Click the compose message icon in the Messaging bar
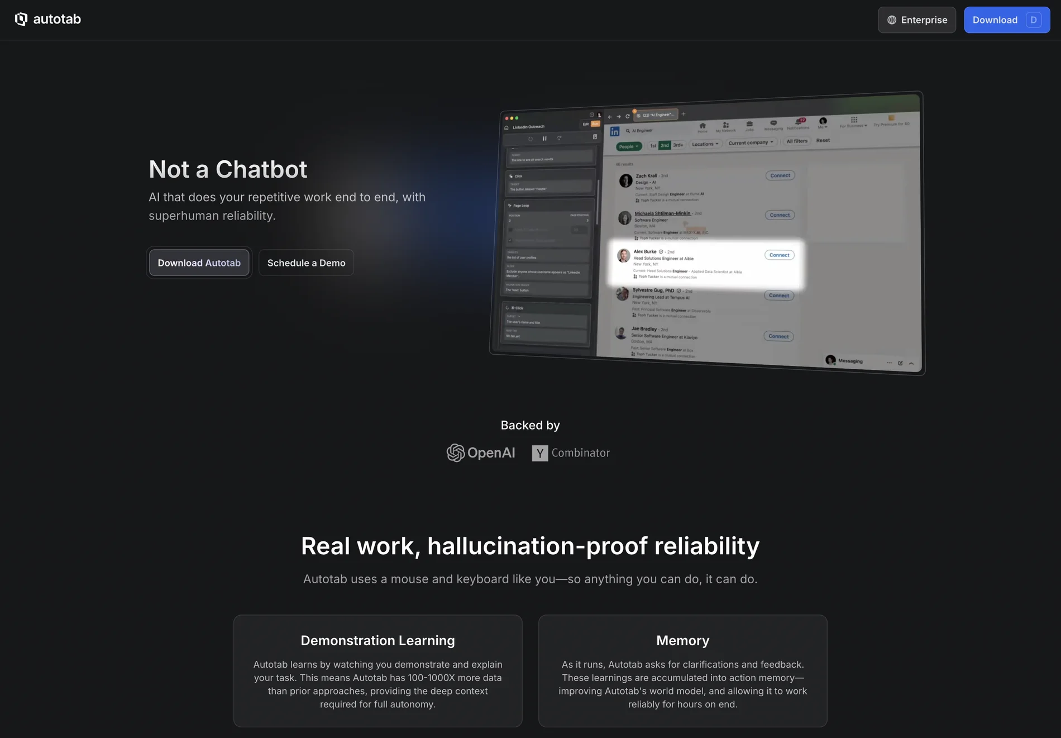1061x738 pixels. [900, 363]
